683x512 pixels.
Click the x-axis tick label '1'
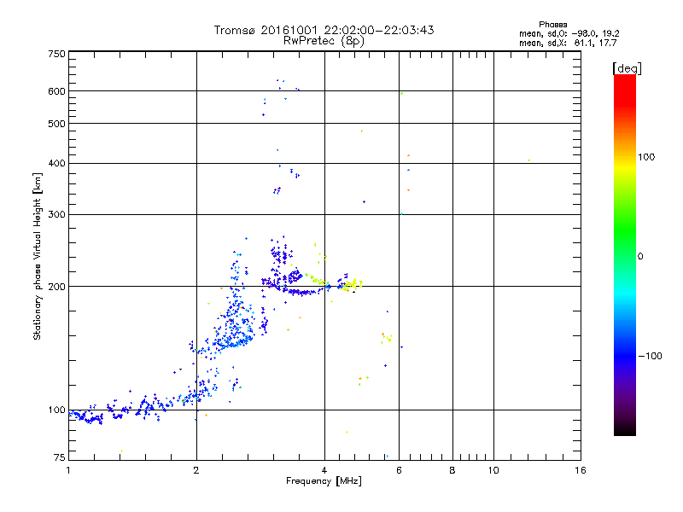[x=68, y=470]
